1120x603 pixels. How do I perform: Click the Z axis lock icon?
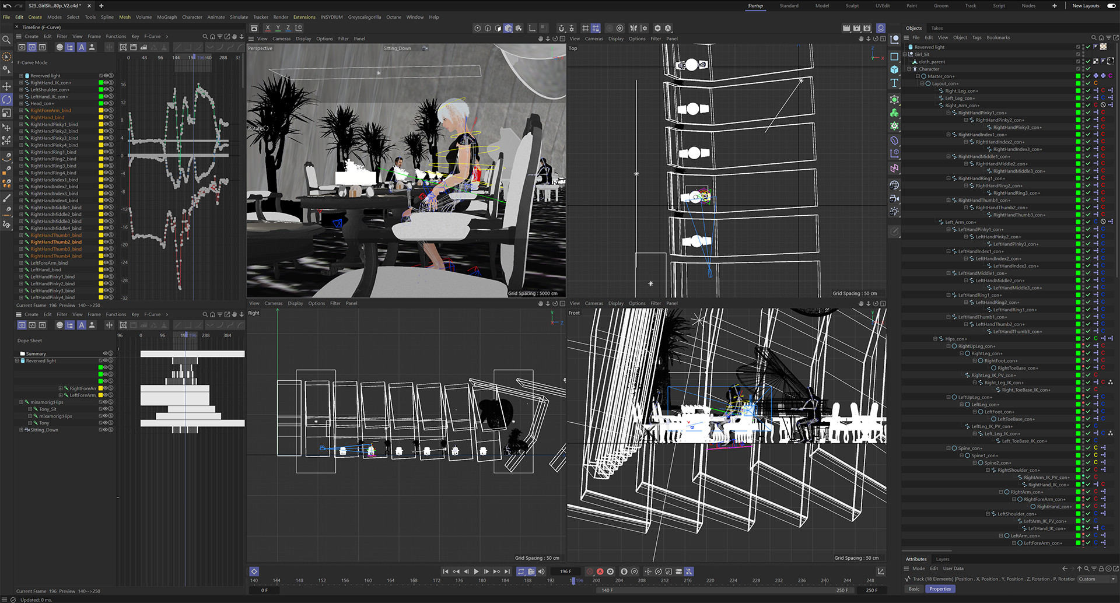pos(288,28)
